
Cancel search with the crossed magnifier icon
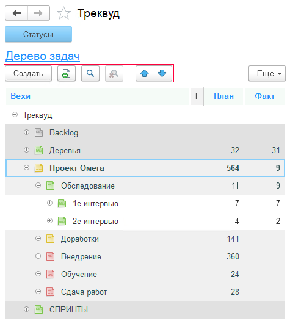114,73
